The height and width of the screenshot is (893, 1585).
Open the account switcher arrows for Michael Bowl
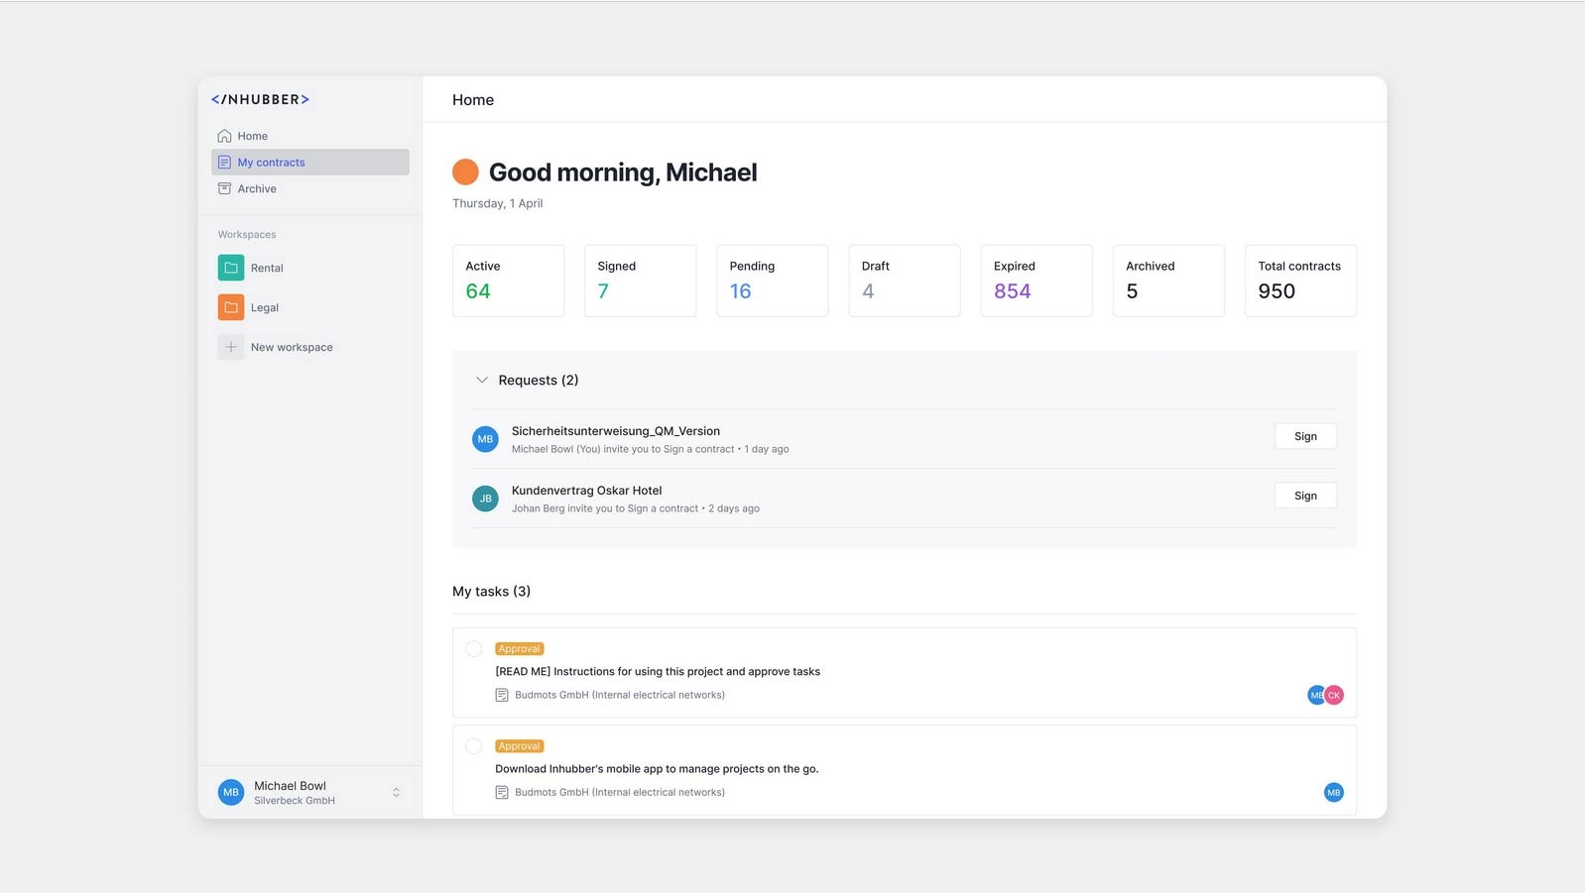point(396,792)
